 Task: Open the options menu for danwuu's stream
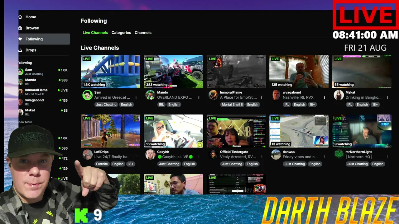(x=324, y=157)
